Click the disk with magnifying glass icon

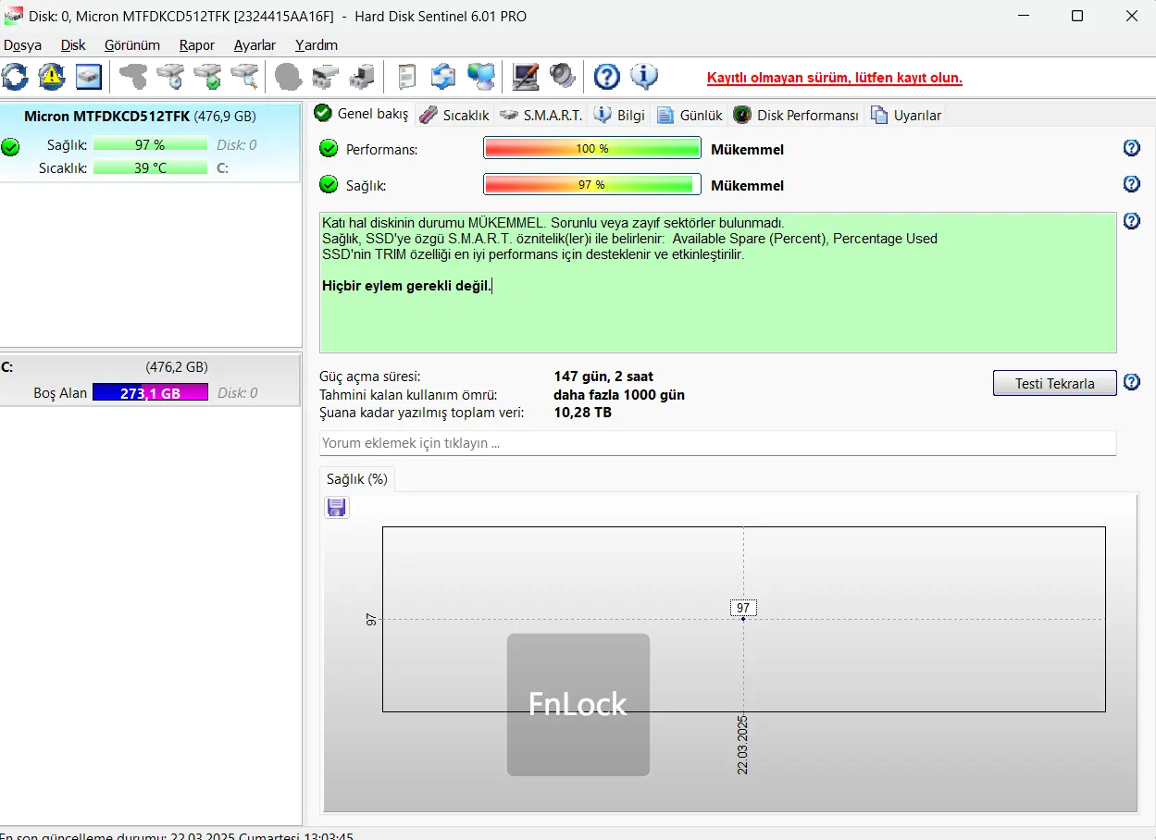point(245,77)
